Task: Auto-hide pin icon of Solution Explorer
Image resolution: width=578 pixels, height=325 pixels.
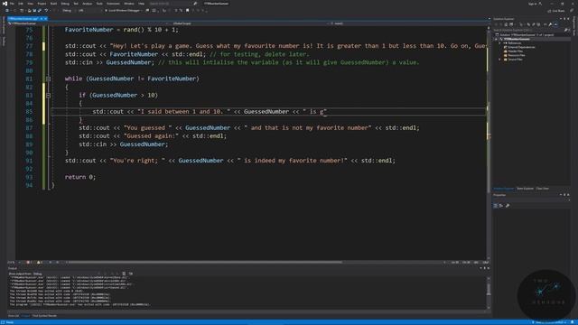Action: (x=564, y=19)
